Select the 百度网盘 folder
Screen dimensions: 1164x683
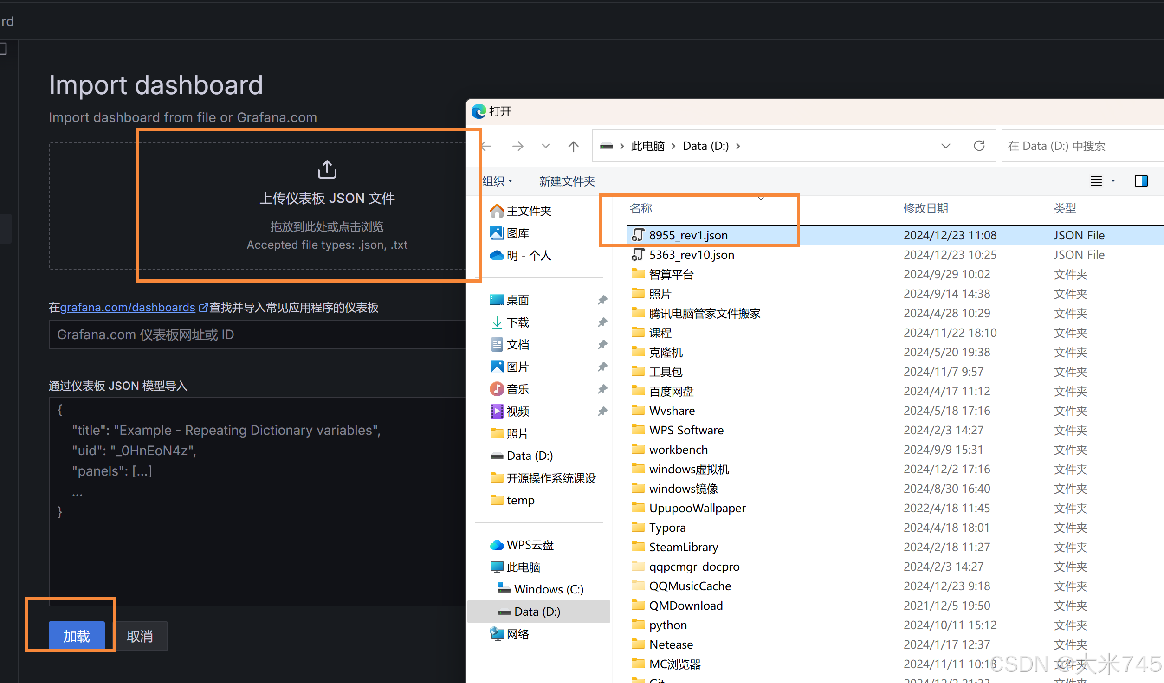pyautogui.click(x=671, y=391)
